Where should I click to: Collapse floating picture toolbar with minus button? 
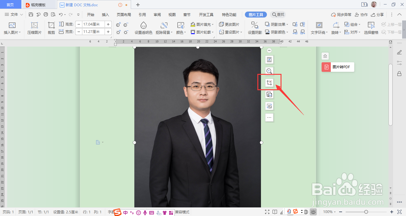pos(269,50)
